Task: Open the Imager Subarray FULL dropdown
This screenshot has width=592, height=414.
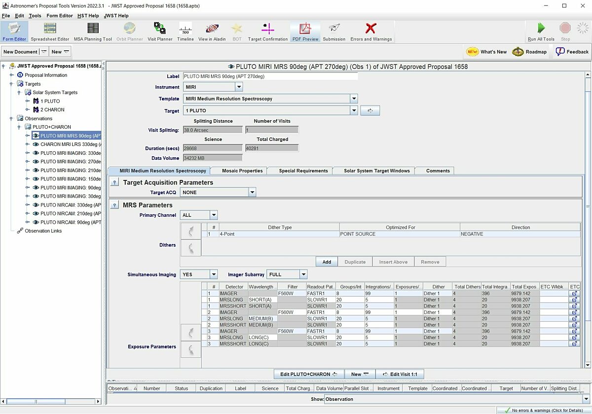Action: point(303,275)
